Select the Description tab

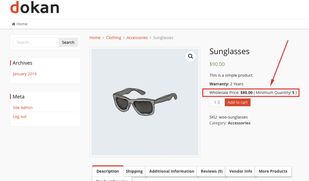(108, 171)
